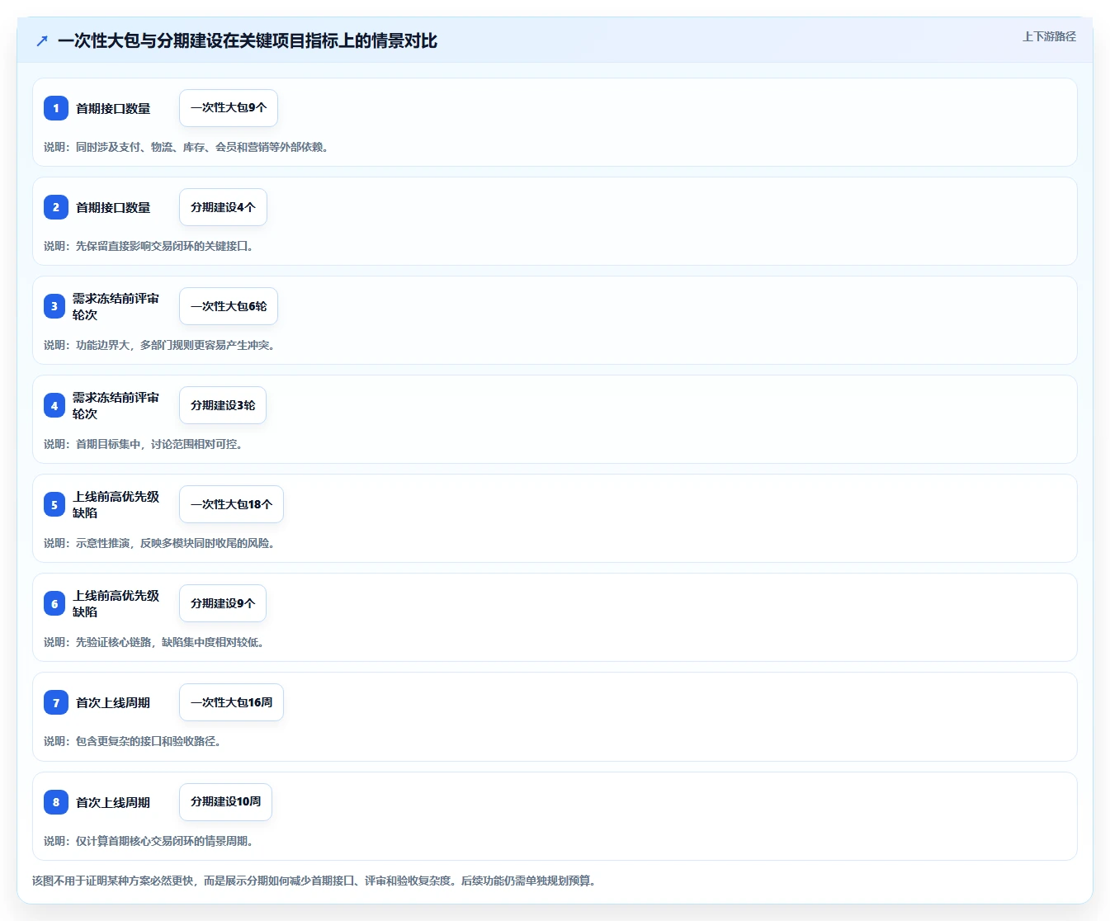Click the footer disclaimer starting 该图不用于证明
This screenshot has width=1110, height=921.
pyautogui.click(x=316, y=881)
